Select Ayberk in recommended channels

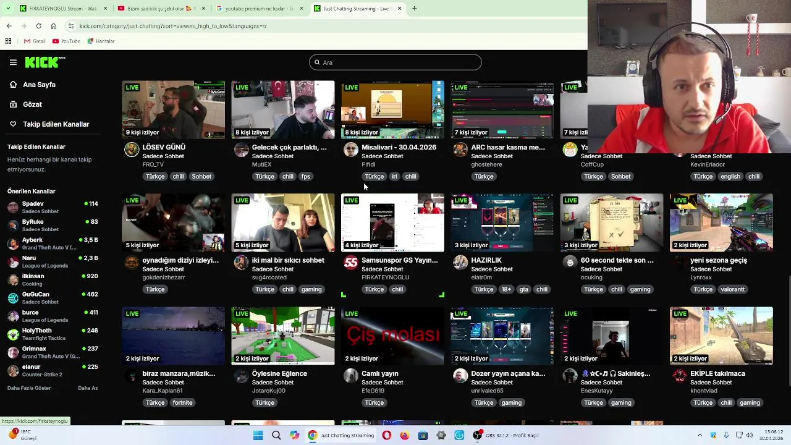tap(53, 244)
